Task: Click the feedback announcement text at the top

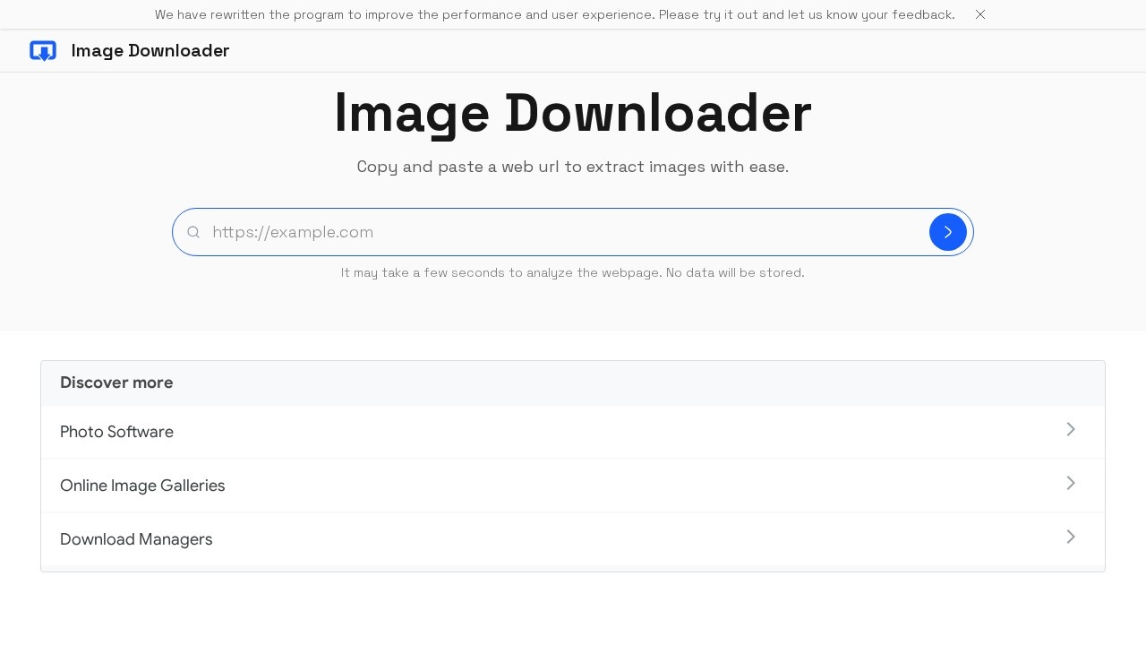Action: point(555,14)
